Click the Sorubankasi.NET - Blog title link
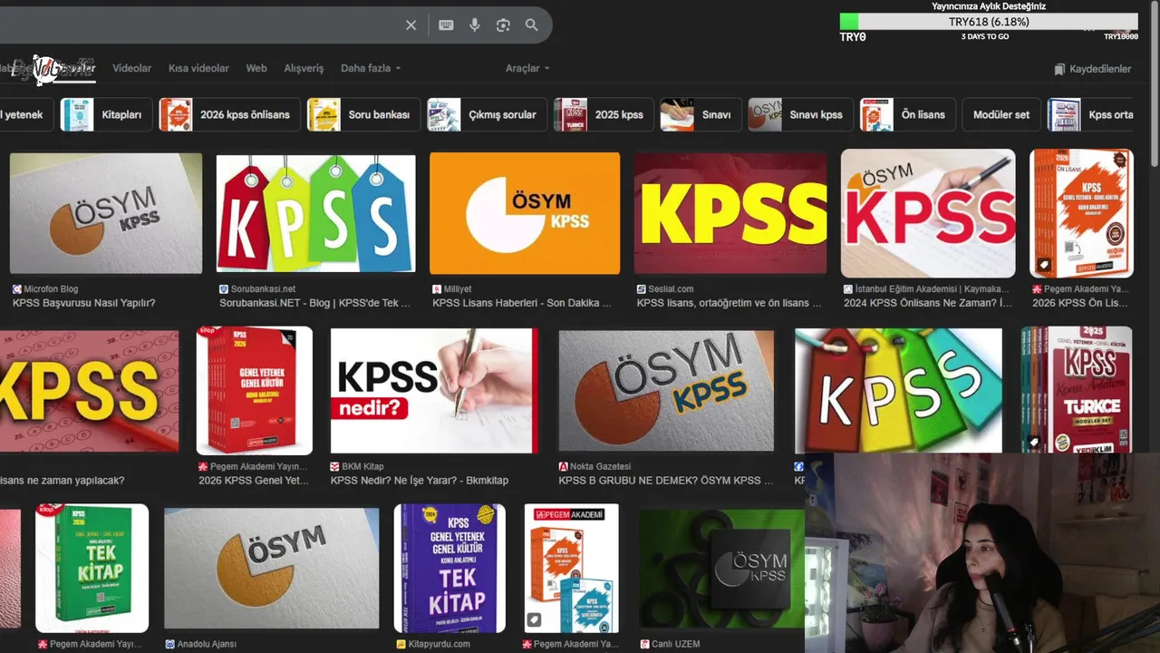This screenshot has height=653, width=1160. tap(314, 303)
